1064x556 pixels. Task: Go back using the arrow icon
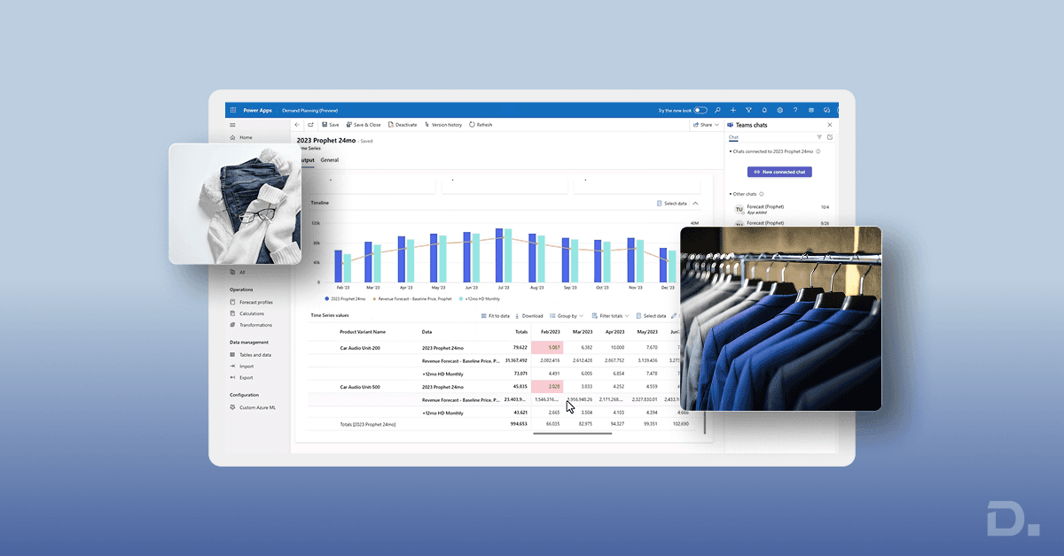297,125
